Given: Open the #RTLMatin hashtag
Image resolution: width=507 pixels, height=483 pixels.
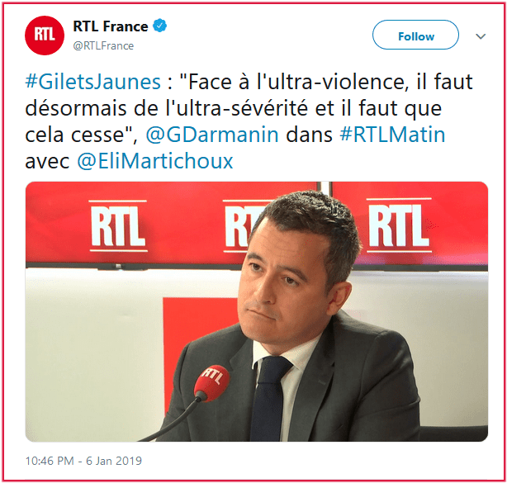Looking at the screenshot, I should pos(392,135).
